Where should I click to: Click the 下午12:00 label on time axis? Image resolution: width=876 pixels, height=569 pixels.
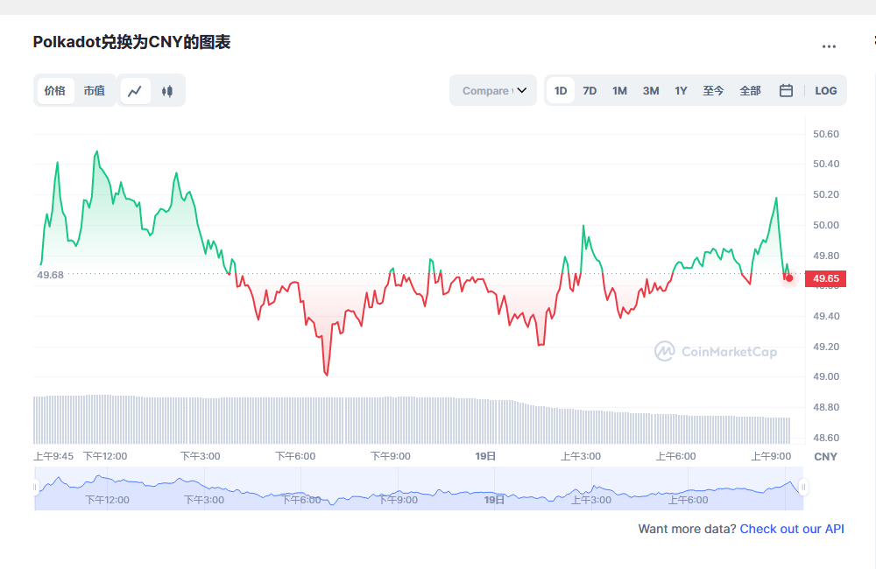(x=105, y=456)
